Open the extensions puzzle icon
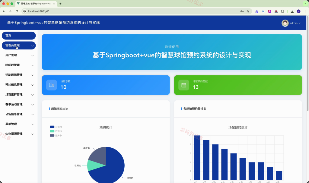The height and width of the screenshot is (183, 309). coord(282,11)
